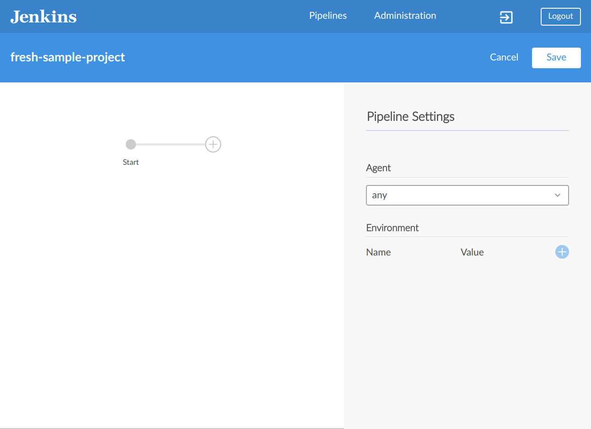
Task: Click the Name column header
Action: [x=378, y=252]
